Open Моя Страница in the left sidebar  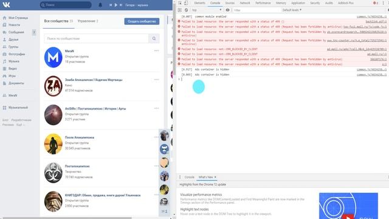(18, 18)
